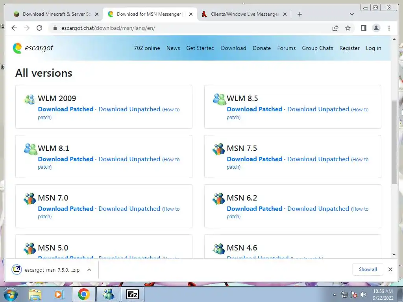Viewport: 403px width, 302px height.
Task: Open the Group Chats nav item
Action: pyautogui.click(x=318, y=48)
